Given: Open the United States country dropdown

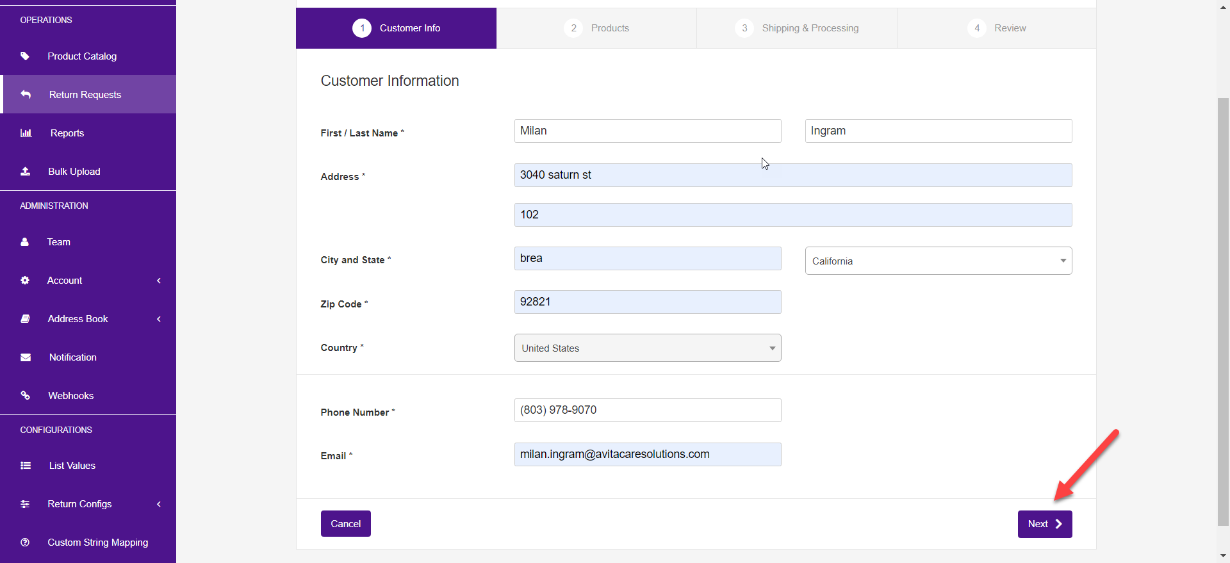Looking at the screenshot, I should [648, 348].
